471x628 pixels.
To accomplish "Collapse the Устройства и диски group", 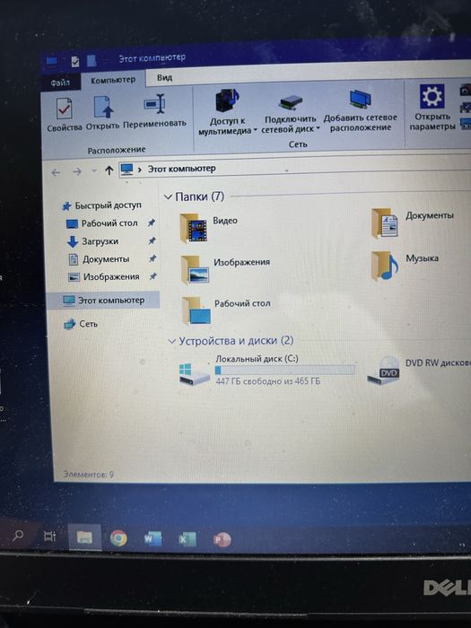I will 172,342.
